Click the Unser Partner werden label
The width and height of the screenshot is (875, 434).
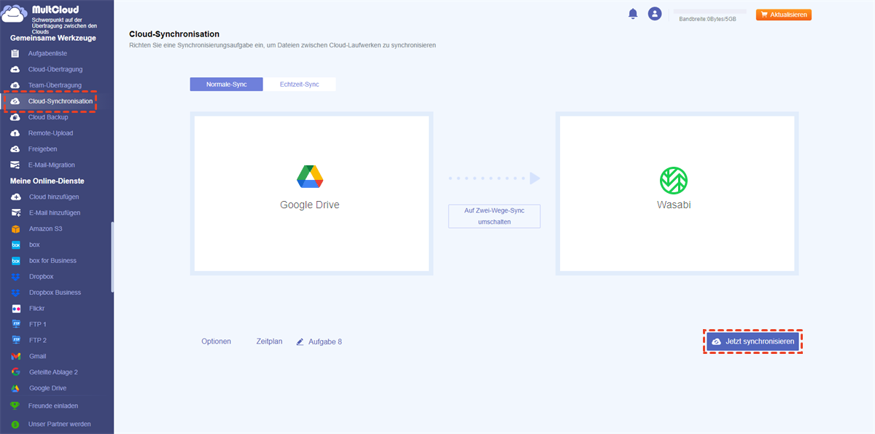pyautogui.click(x=60, y=424)
